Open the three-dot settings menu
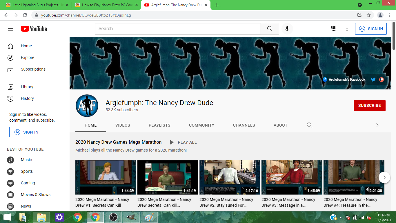 tap(347, 29)
